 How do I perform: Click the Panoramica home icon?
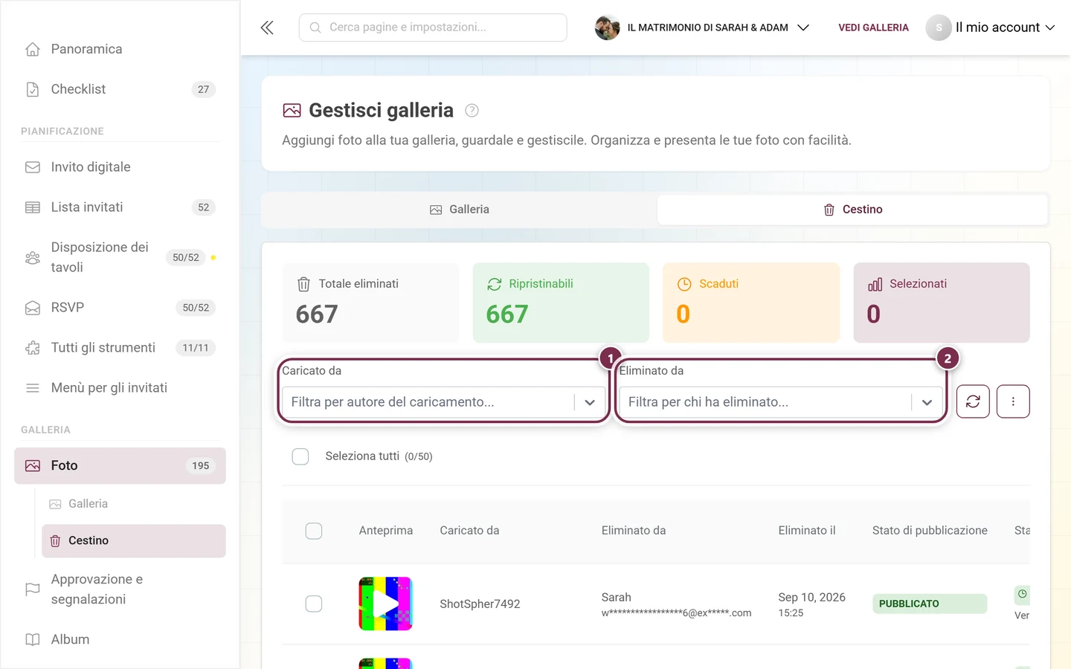(x=33, y=49)
